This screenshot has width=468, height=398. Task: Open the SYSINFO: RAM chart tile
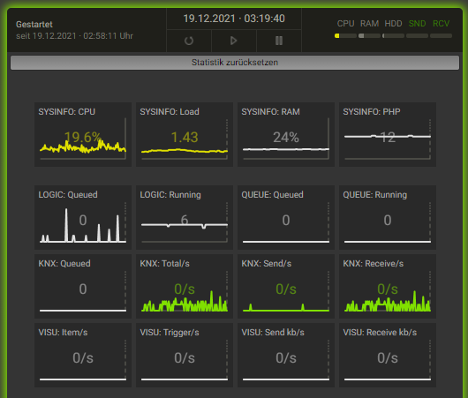tap(286, 134)
